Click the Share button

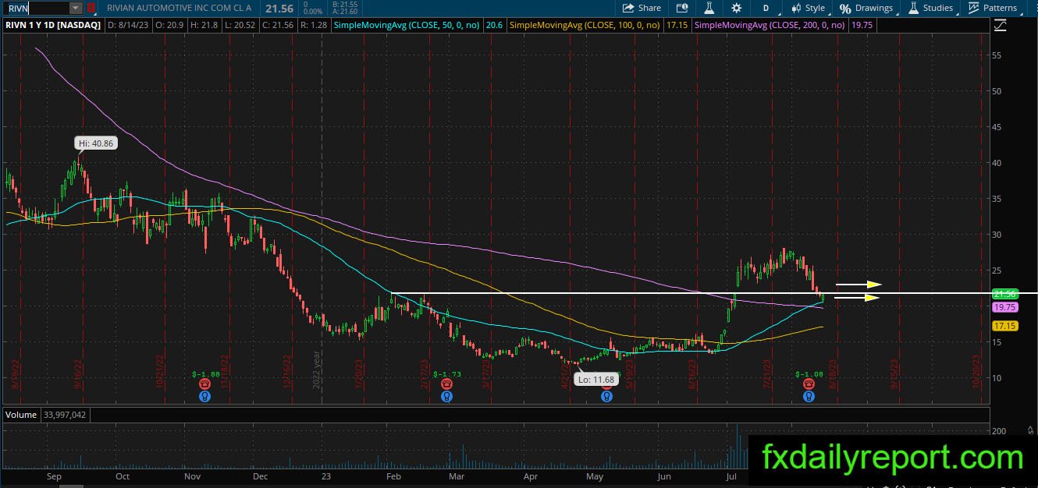click(x=642, y=8)
